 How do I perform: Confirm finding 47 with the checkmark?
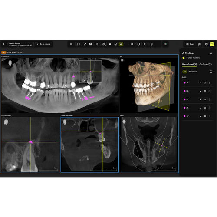tap(201, 116)
